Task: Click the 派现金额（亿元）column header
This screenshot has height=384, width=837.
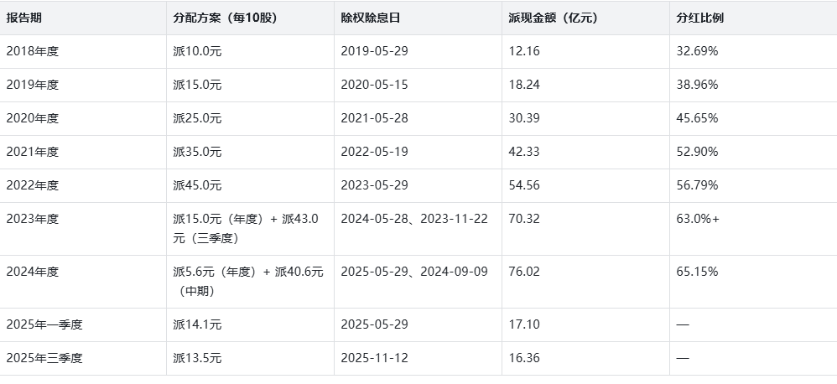Action: click(553, 18)
